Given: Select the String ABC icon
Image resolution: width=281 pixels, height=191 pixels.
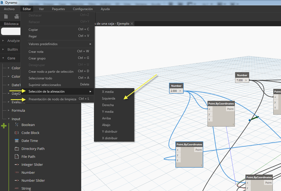Looking at the screenshot, I should tap(17, 188).
